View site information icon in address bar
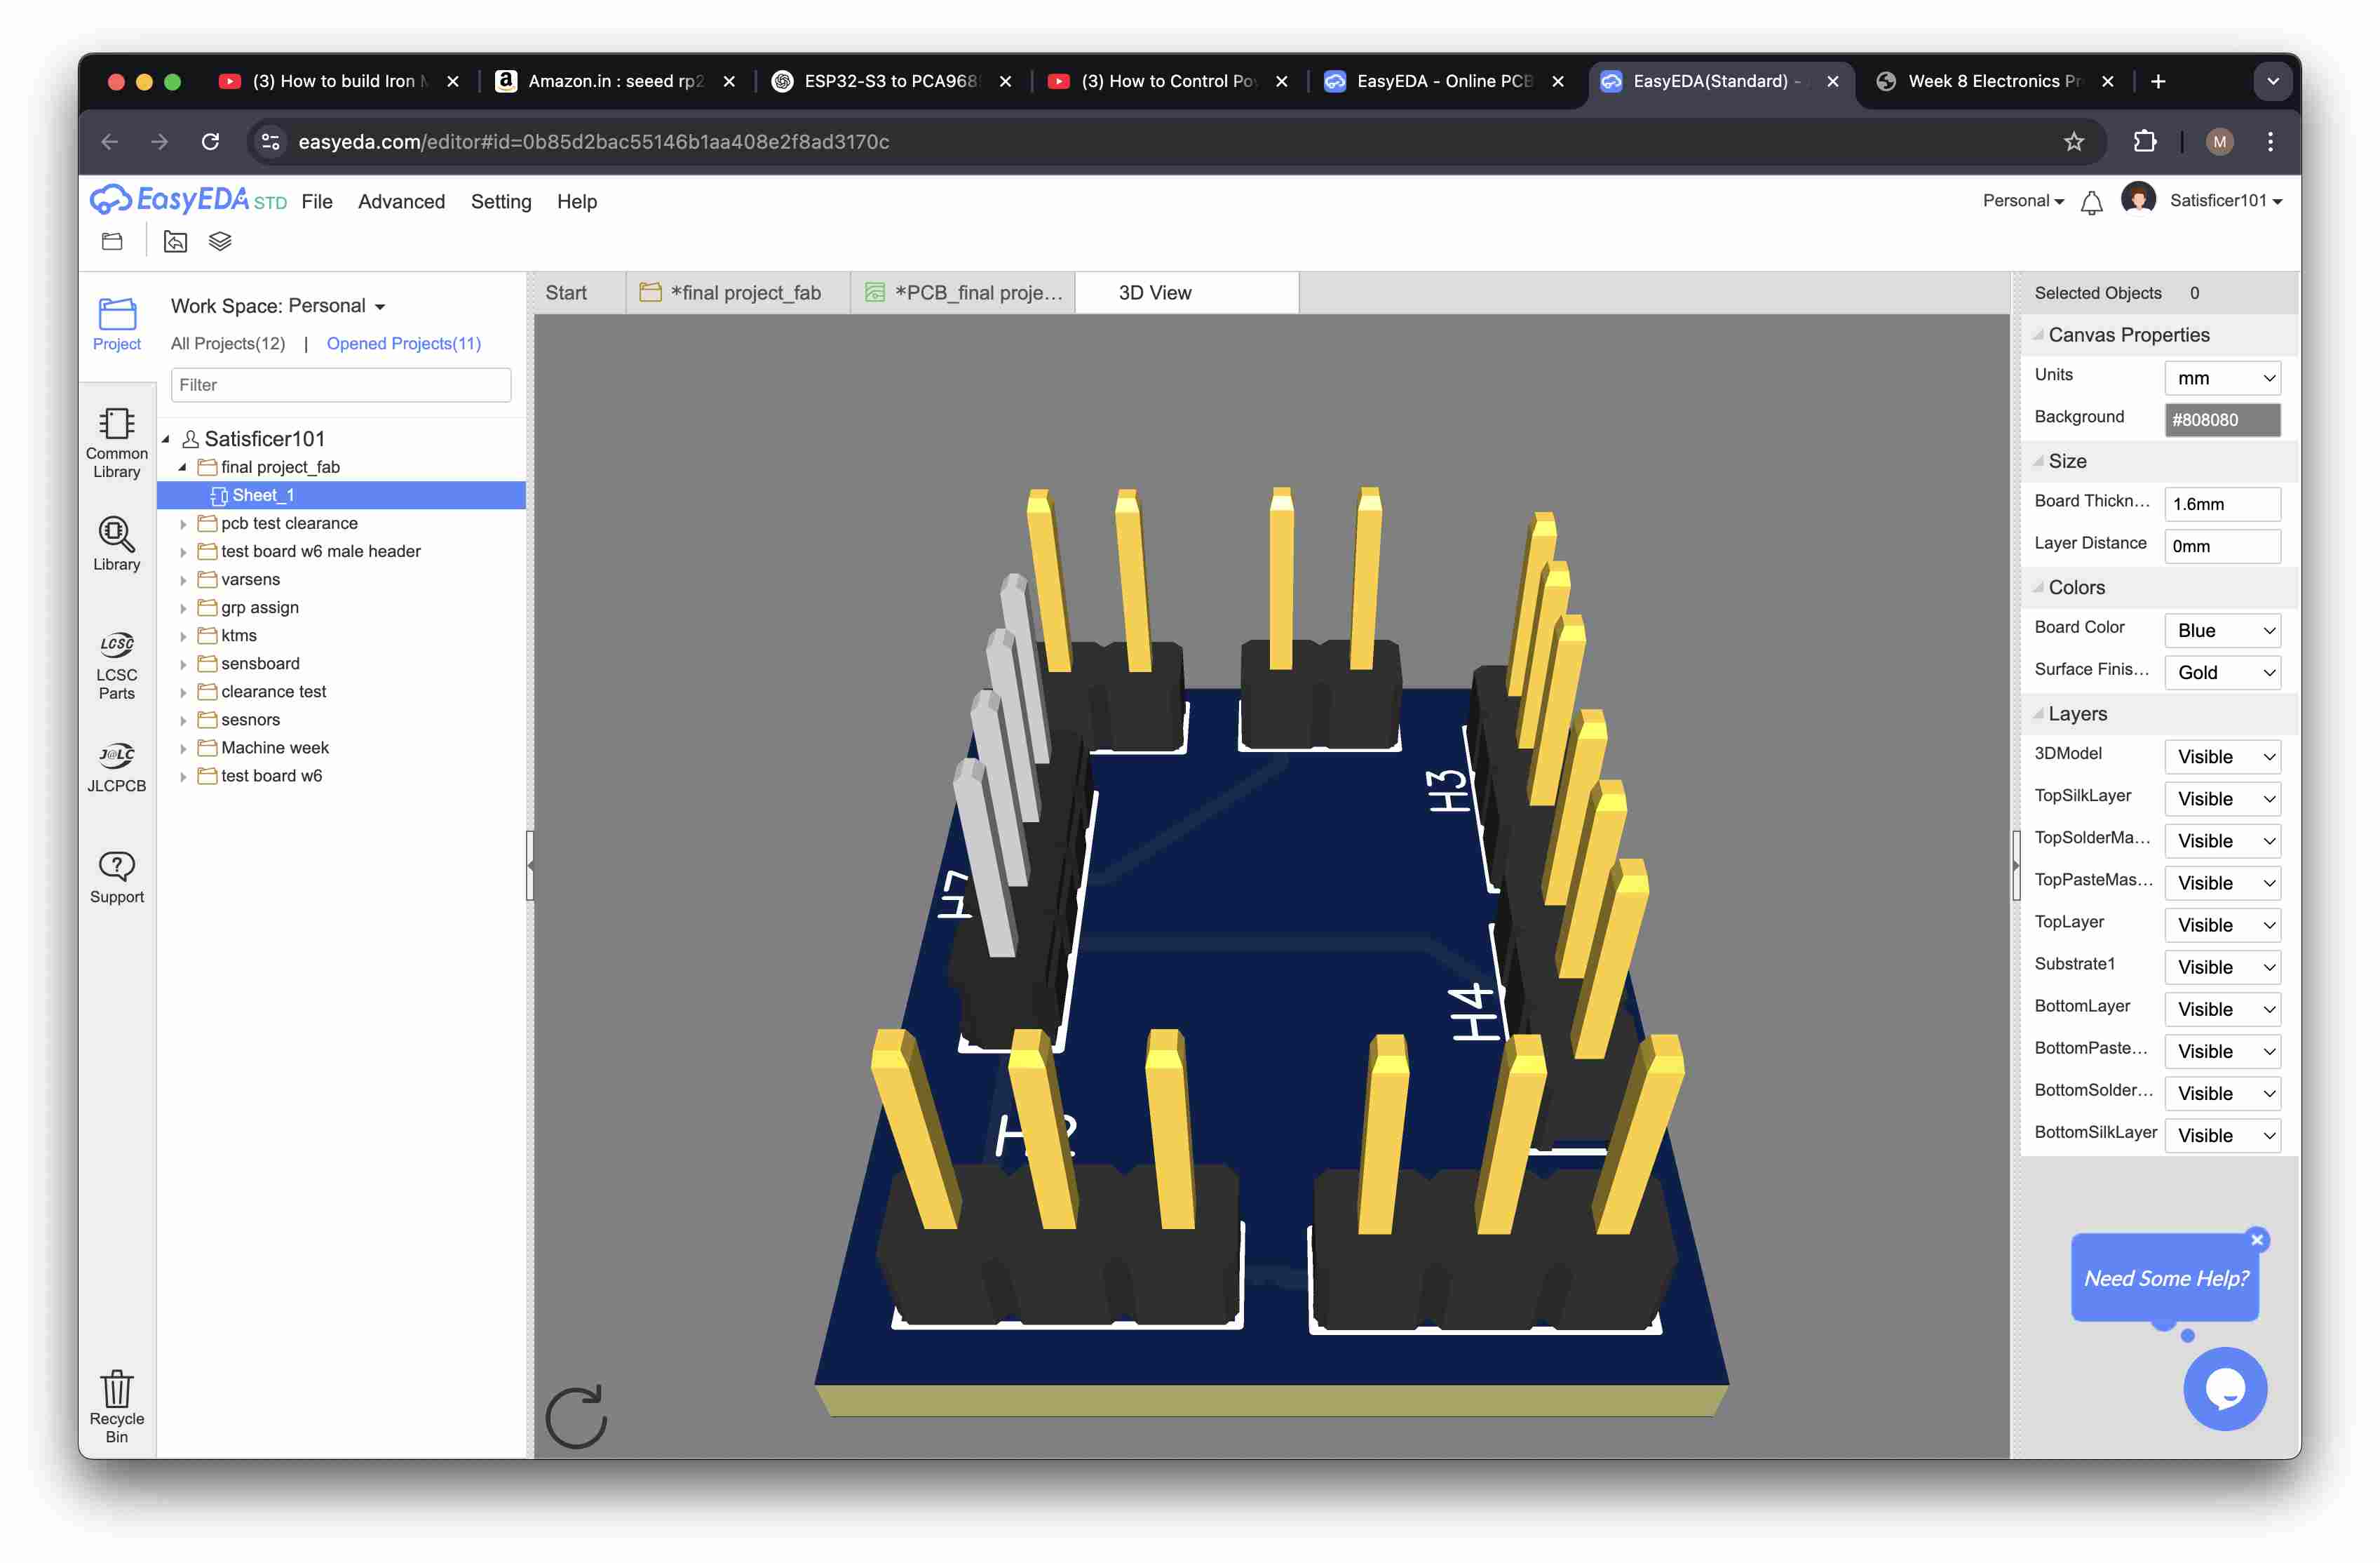 point(270,141)
